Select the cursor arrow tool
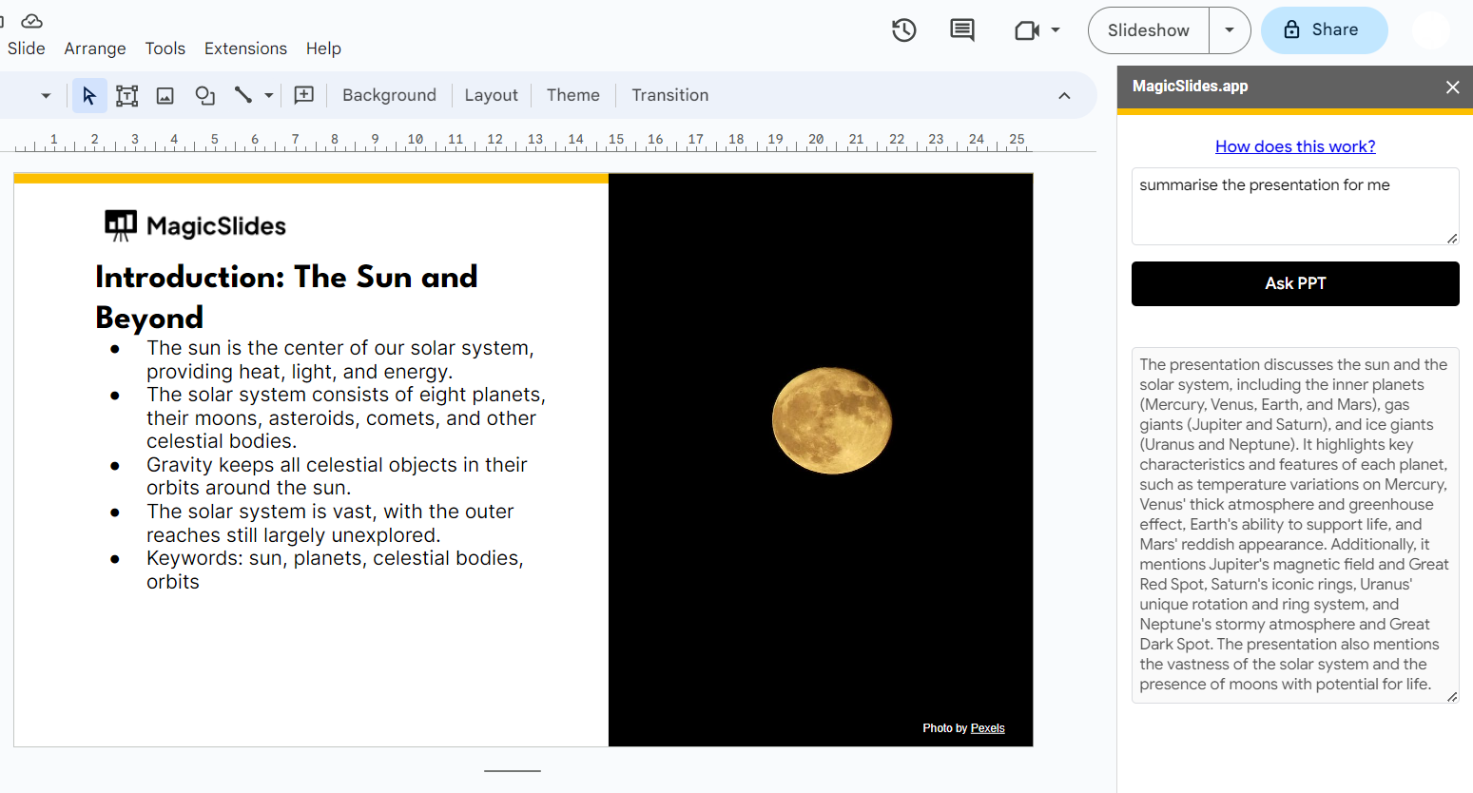 click(89, 95)
